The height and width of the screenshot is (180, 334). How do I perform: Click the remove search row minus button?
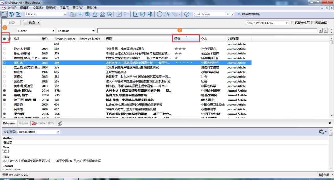click(326, 31)
